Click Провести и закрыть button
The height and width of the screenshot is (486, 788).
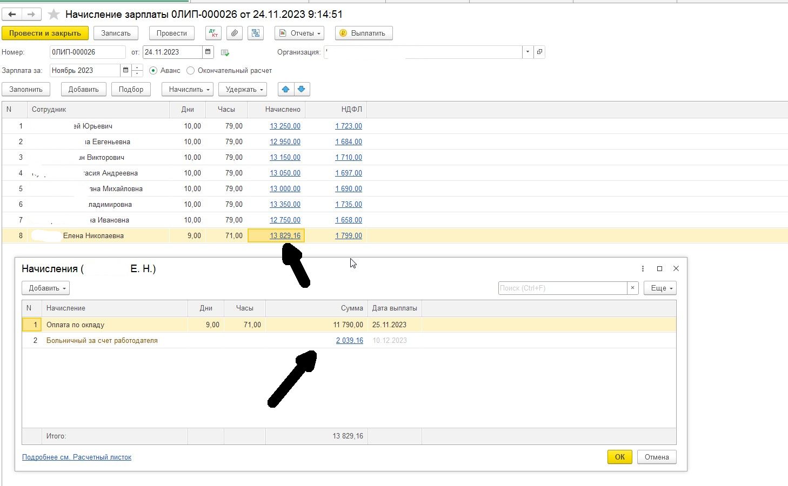click(x=45, y=33)
